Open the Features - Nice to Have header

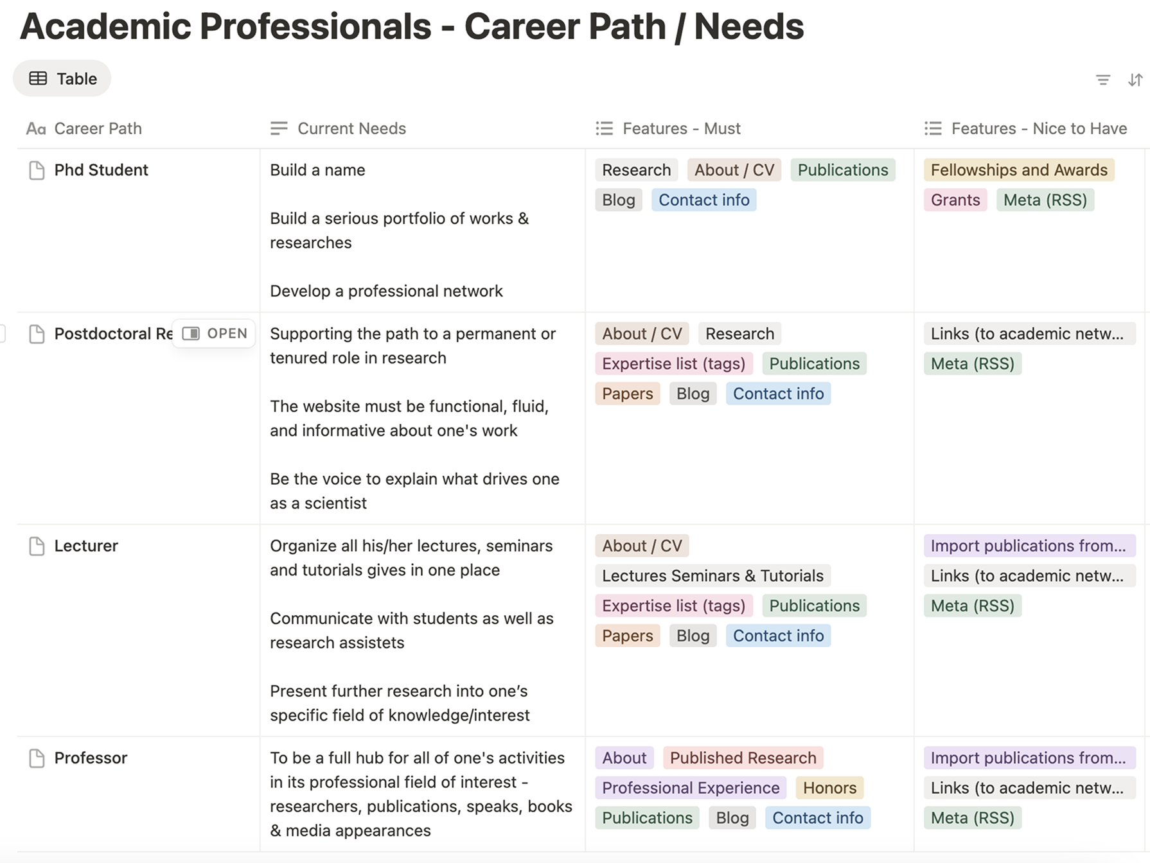(1038, 128)
